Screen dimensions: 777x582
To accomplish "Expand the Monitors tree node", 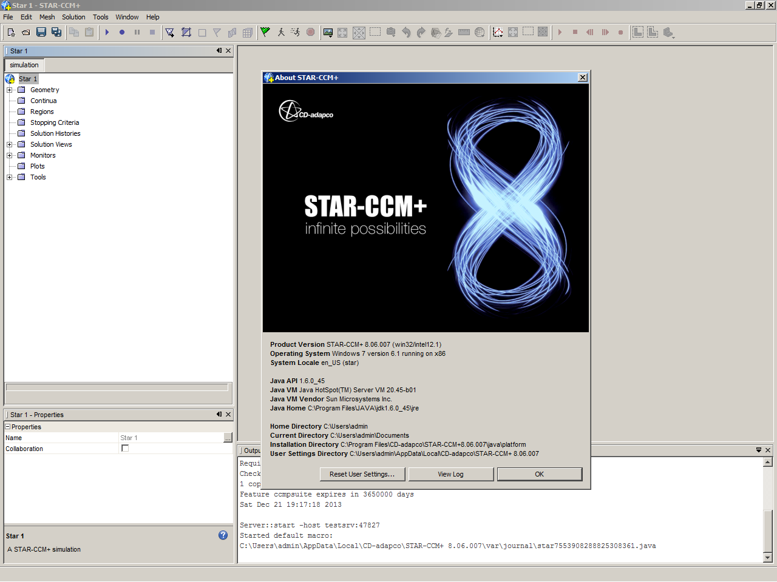I will (9, 155).
